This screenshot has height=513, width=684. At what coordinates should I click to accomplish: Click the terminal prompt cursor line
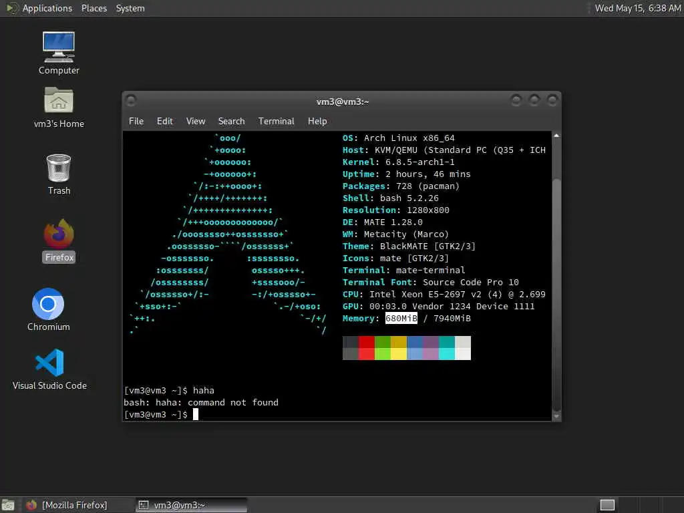[161, 414]
